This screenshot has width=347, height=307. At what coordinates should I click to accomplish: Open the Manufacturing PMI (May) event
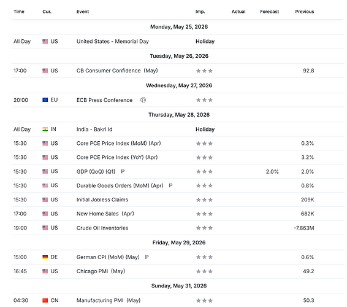[109, 301]
